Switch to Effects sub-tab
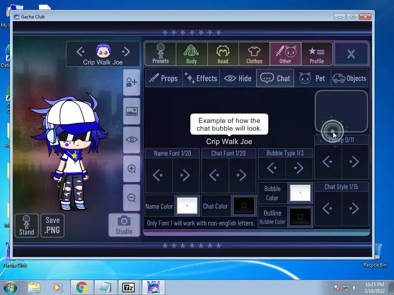394x295 pixels. [x=201, y=78]
